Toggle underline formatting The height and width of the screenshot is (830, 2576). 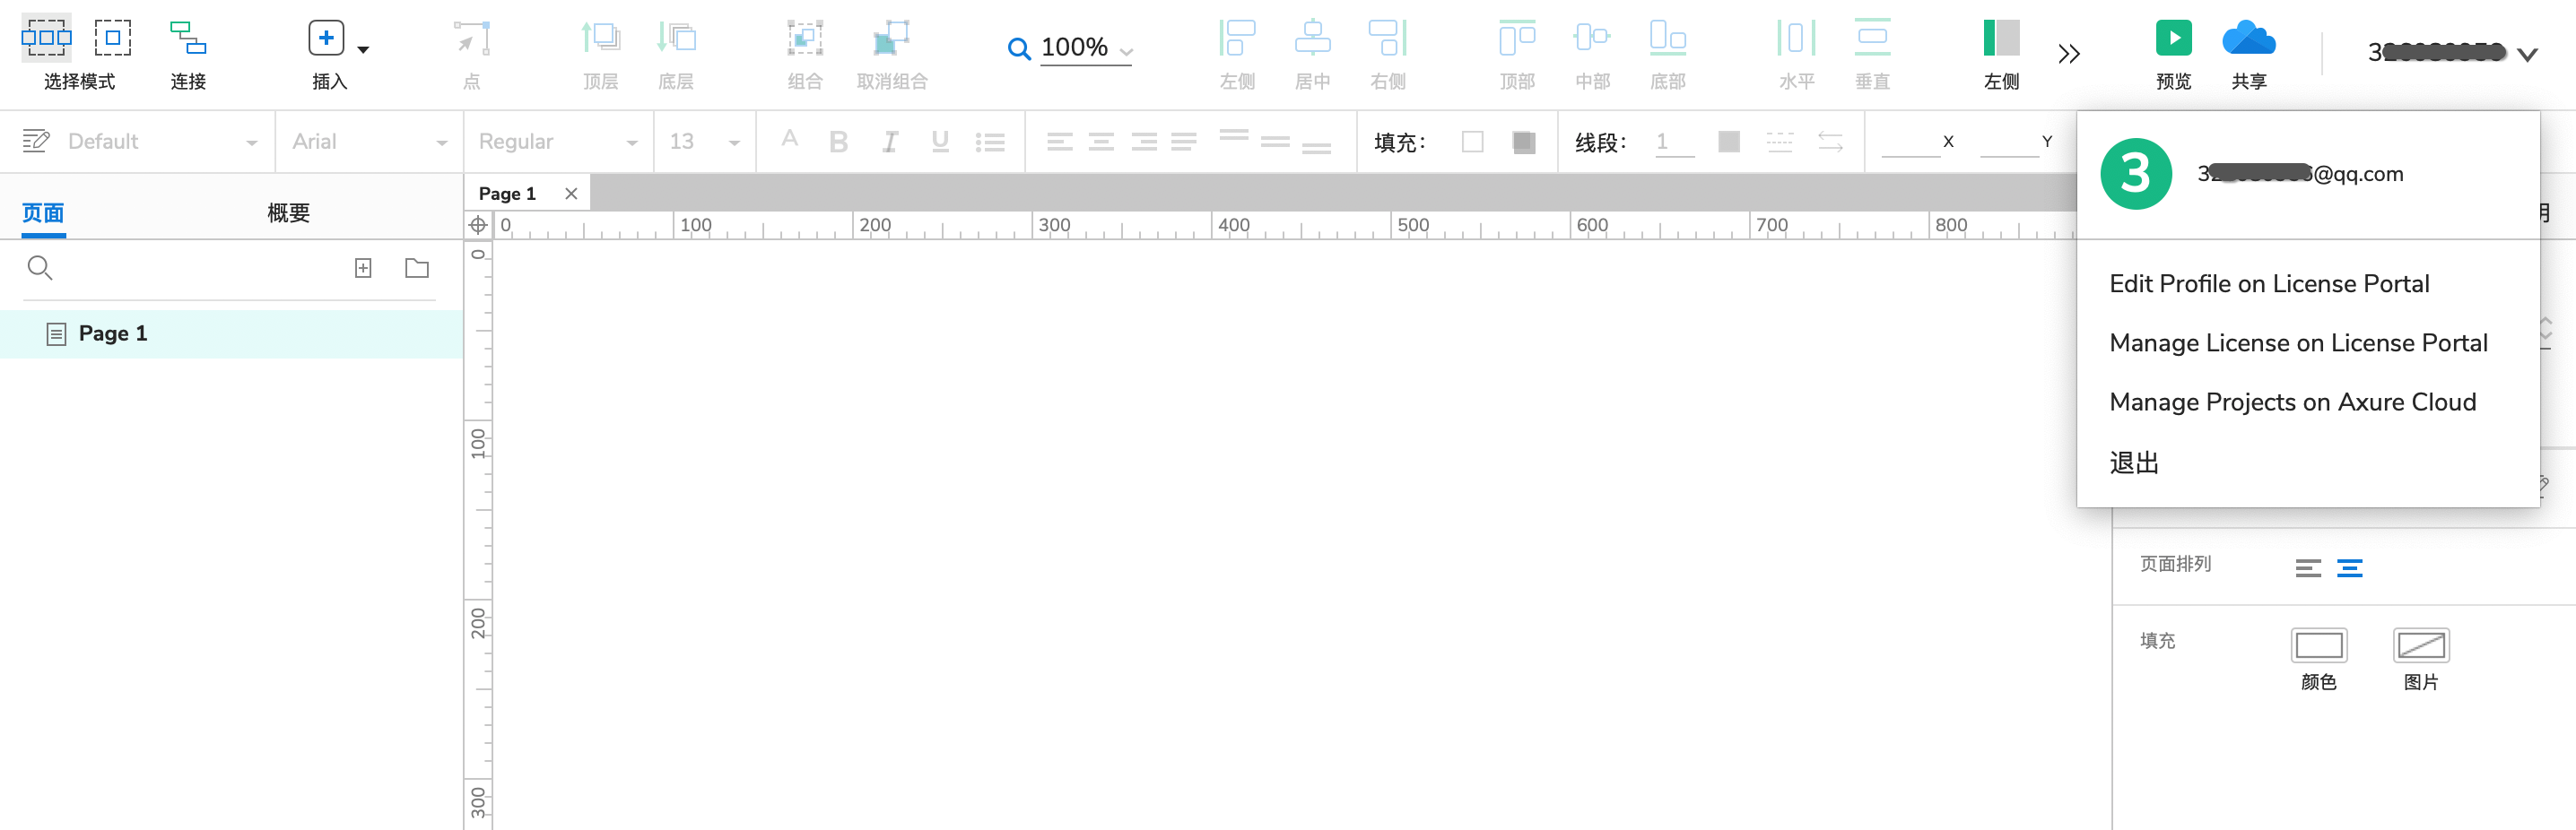(940, 142)
